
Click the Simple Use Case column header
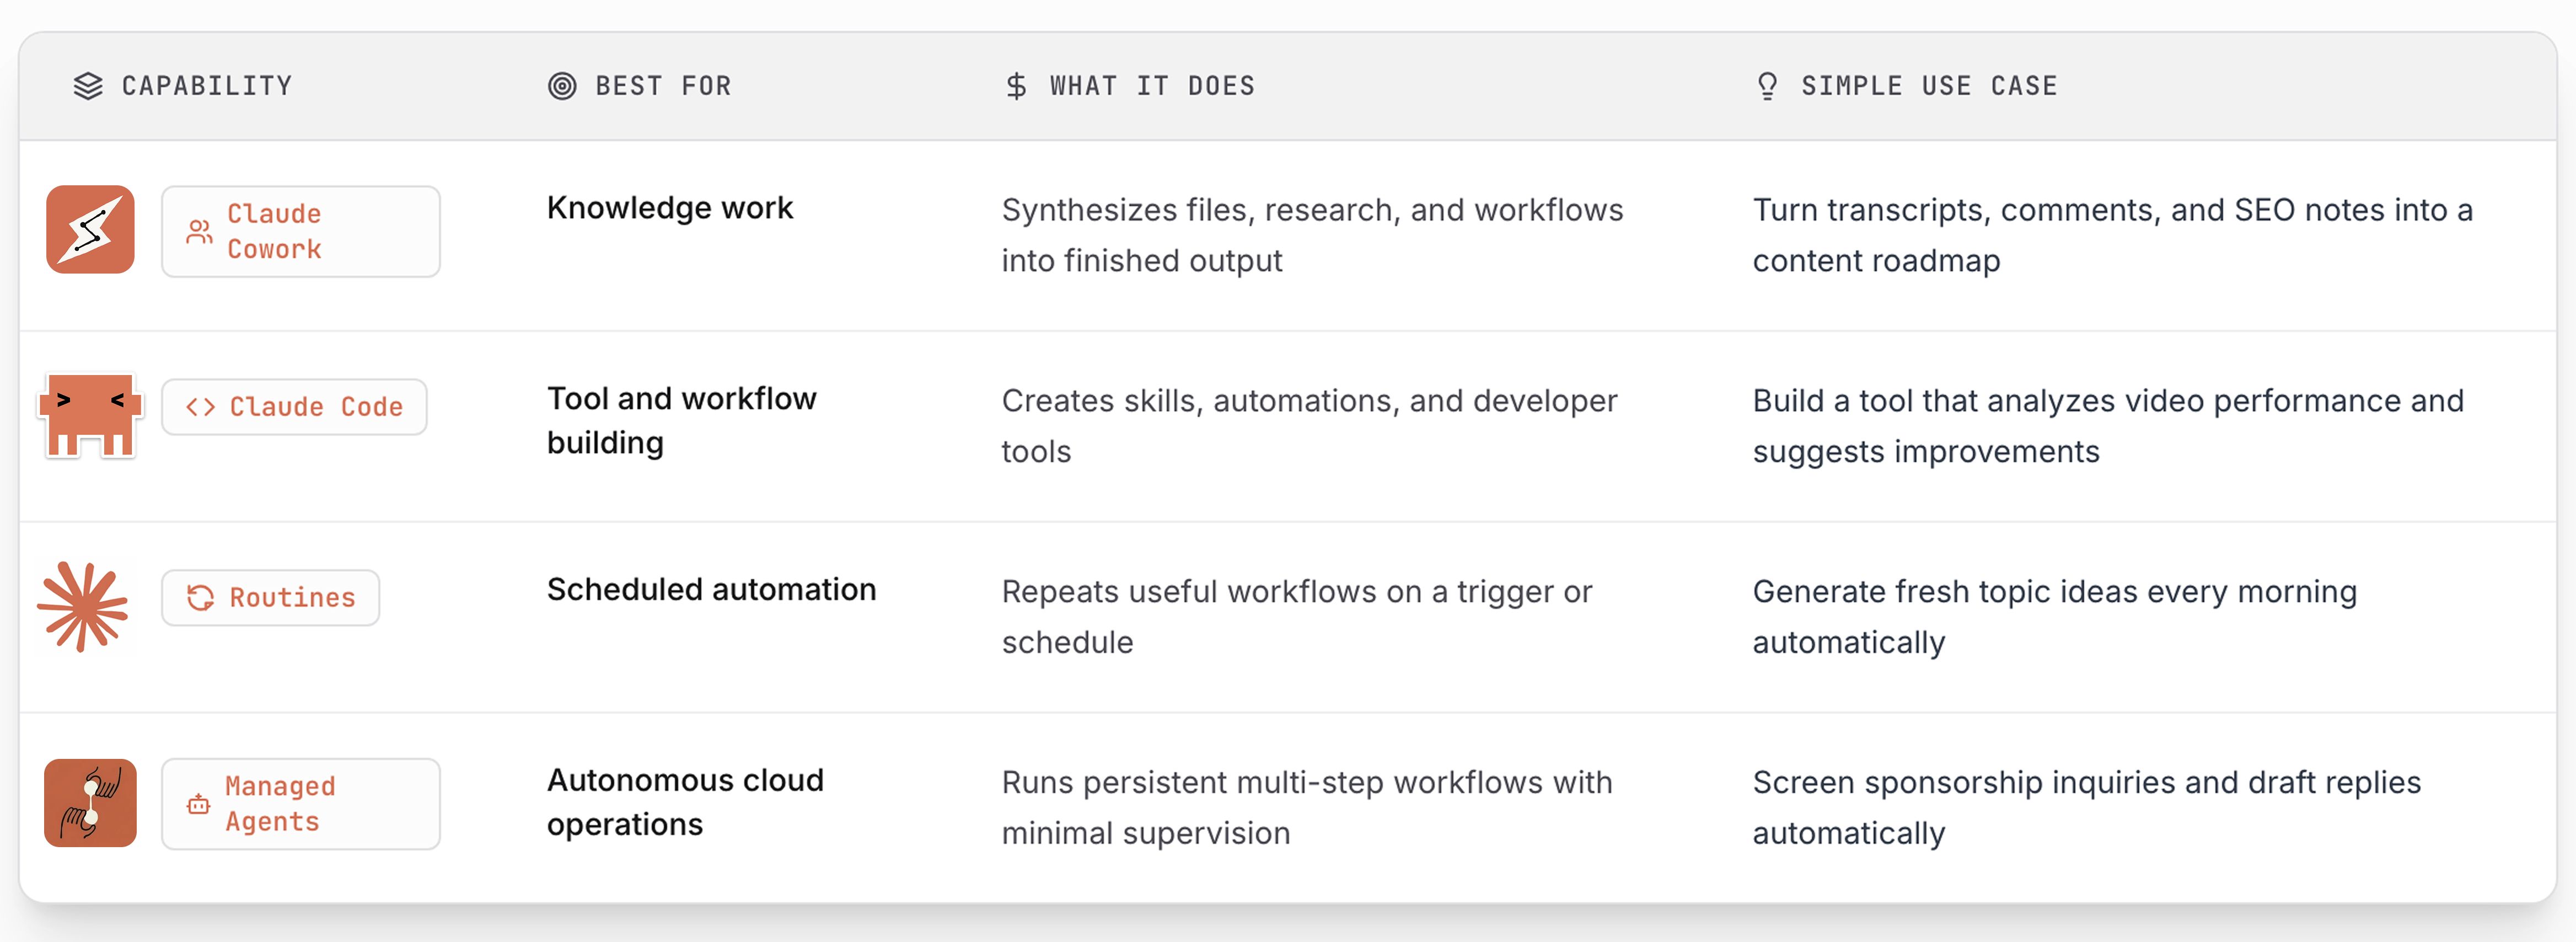(x=1929, y=86)
